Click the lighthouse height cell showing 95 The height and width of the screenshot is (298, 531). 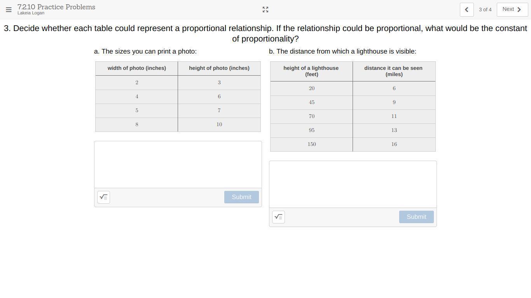tap(312, 130)
